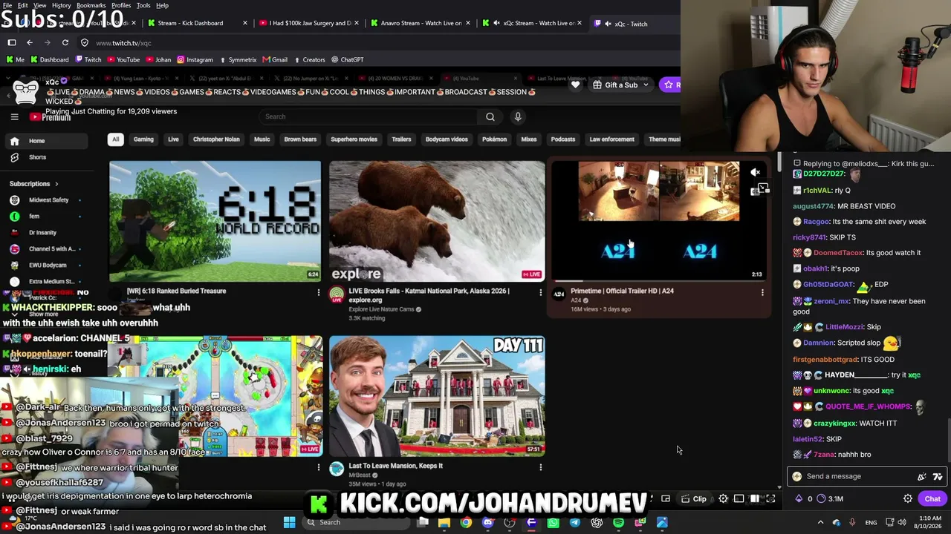Select the Brown bears filter chip

click(x=300, y=139)
